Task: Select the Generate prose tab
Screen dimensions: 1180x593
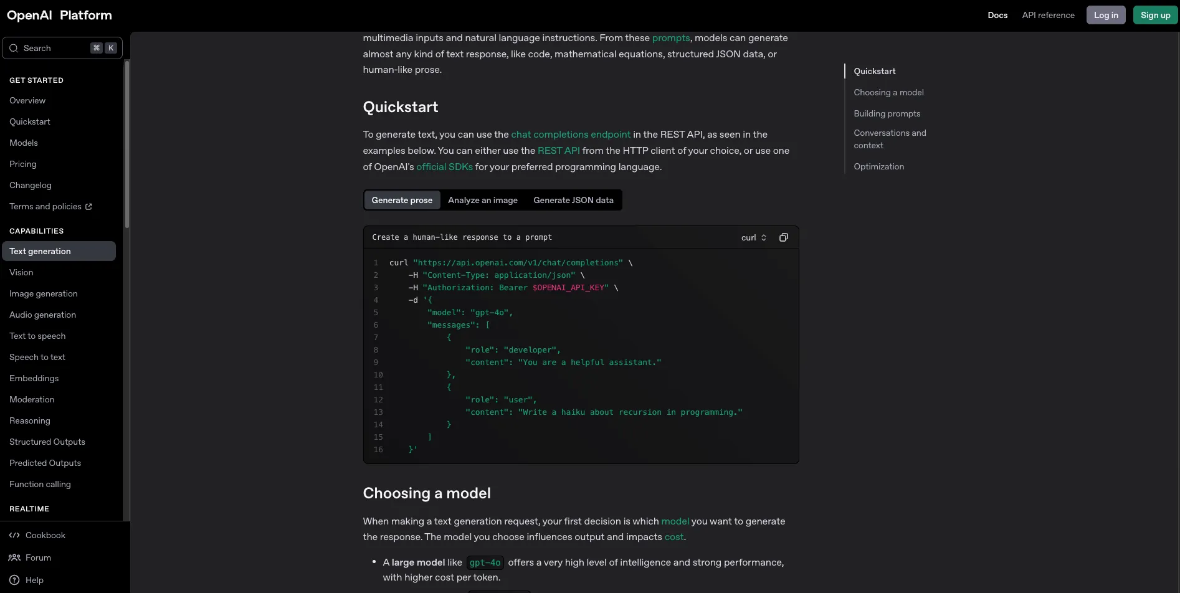Action: click(x=402, y=200)
